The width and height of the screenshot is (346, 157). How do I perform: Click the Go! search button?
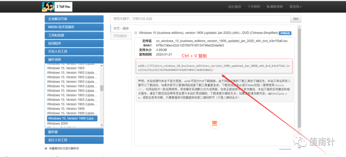point(296,19)
